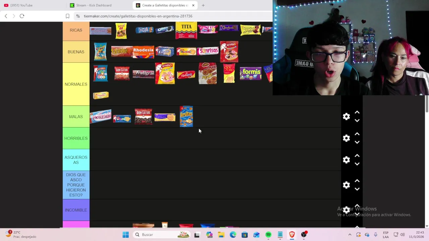Select the Lincoln cookies in BUENAS

tap(186, 52)
